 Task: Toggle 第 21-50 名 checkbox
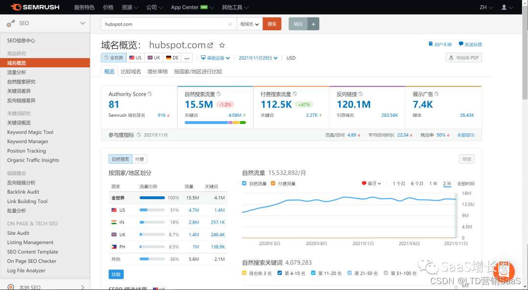tap(350, 273)
